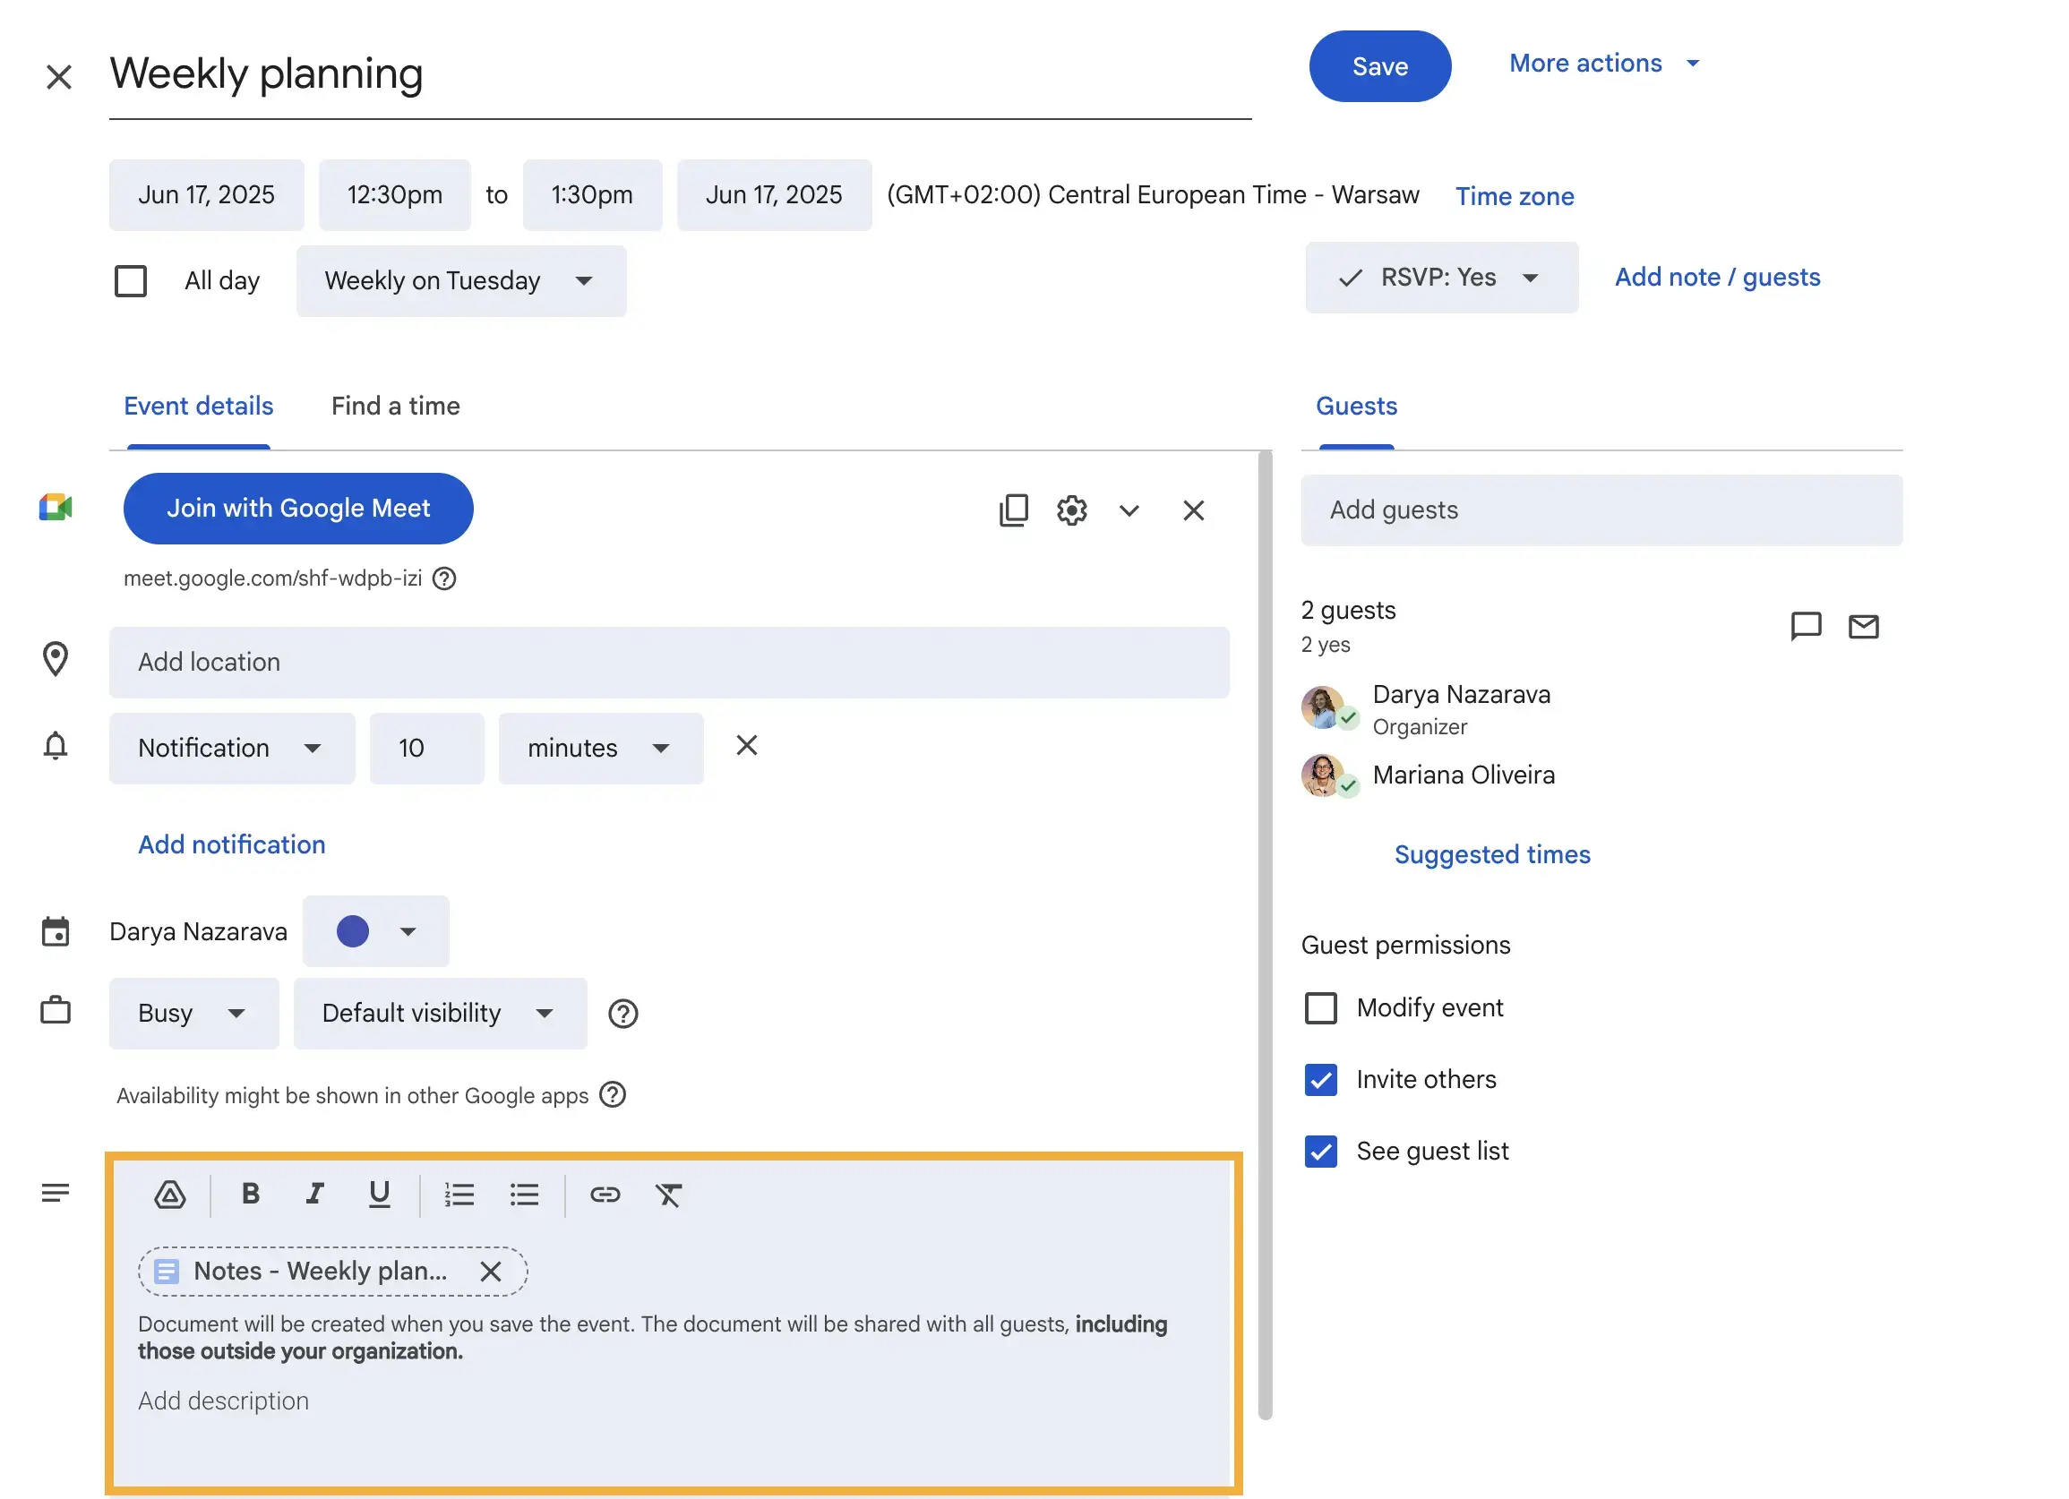Open the Default visibility dropdown
2069x1499 pixels.
[x=440, y=1013]
